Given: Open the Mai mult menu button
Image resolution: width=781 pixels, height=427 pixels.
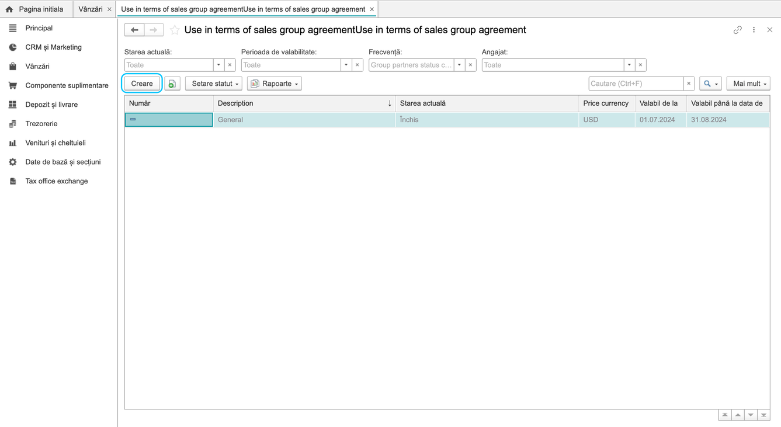Looking at the screenshot, I should click(748, 84).
